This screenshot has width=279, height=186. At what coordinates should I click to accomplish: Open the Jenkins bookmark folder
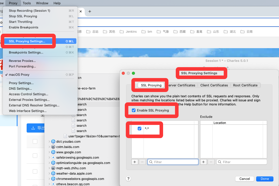coord(128,32)
